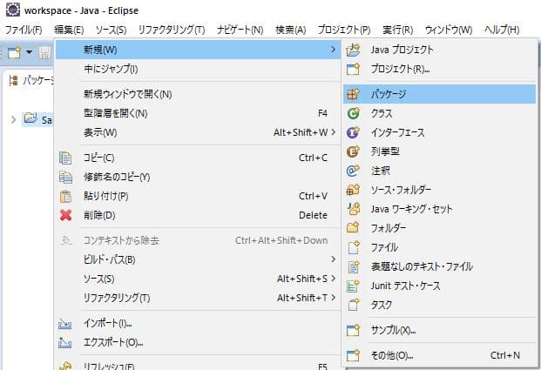Open the リファクタリング(T) menu in menu bar

pyautogui.click(x=172, y=30)
